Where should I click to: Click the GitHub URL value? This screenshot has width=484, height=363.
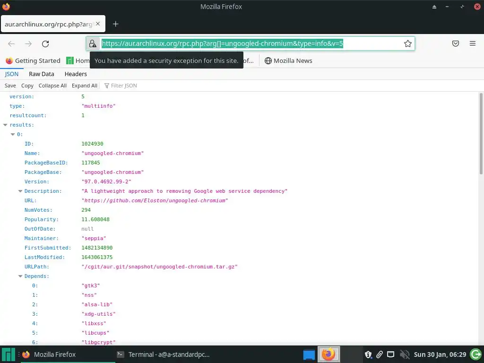[x=155, y=200]
